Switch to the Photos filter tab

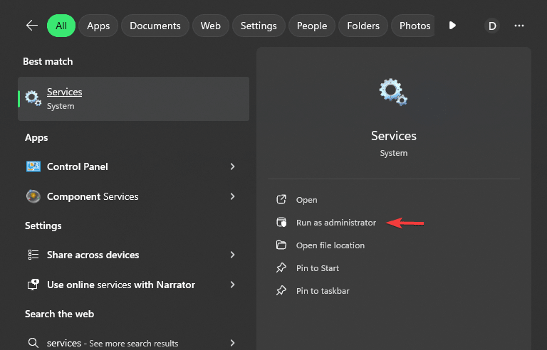pyautogui.click(x=413, y=26)
